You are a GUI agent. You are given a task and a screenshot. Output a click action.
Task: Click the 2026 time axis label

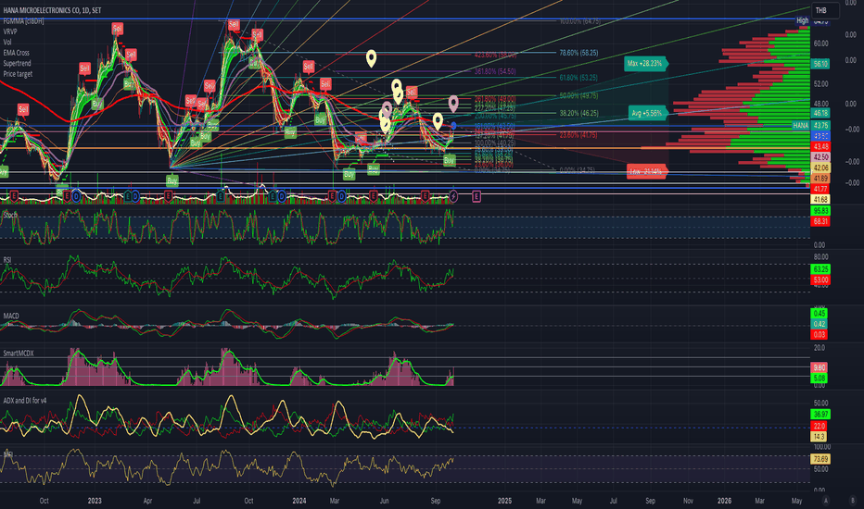[724, 501]
